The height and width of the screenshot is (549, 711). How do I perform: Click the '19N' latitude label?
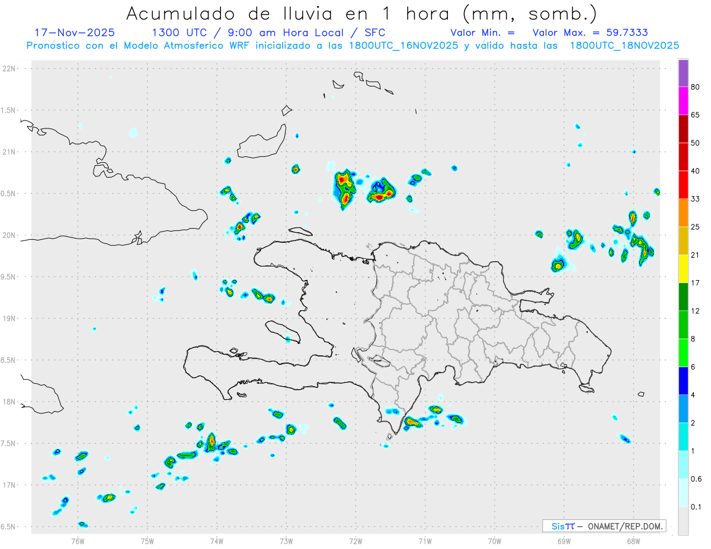(10, 319)
